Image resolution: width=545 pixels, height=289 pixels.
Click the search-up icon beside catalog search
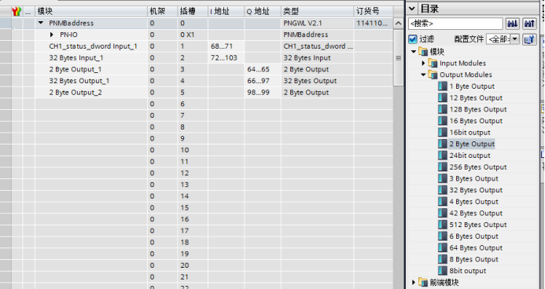529,24
